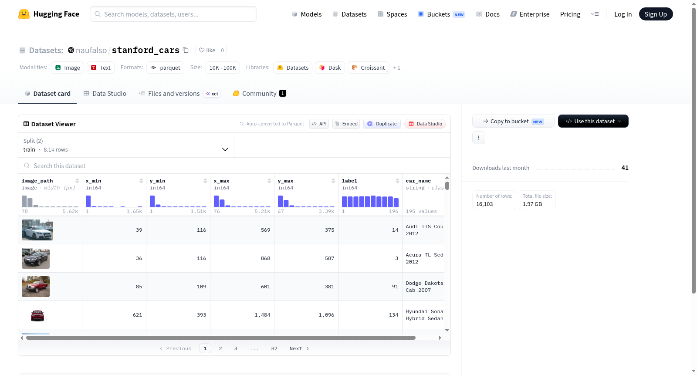Go to page 2 of results
The height and width of the screenshot is (375, 697).
point(220,348)
